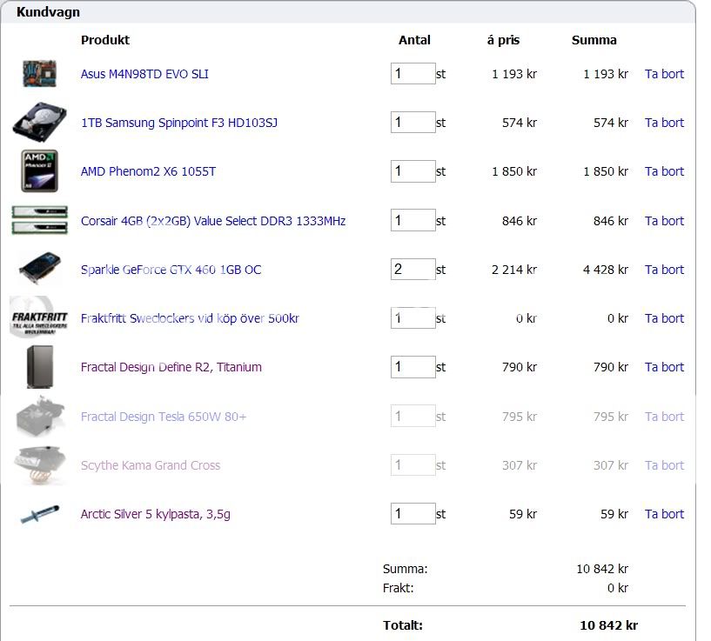Remove Fractal Design Define R2 with Ta bort

664,367
